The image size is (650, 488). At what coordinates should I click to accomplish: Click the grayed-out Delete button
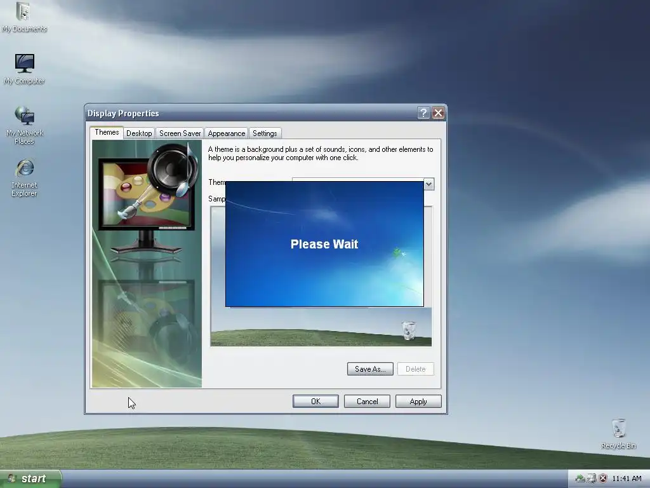[x=416, y=369]
